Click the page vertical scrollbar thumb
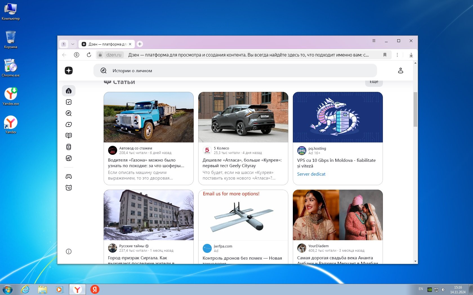Image resolution: width=473 pixels, height=295 pixels. pos(415,109)
